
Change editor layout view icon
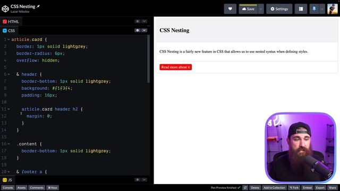(x=301, y=9)
